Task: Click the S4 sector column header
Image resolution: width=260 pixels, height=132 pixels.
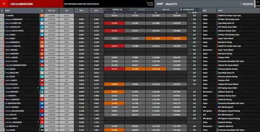Action: (177, 13)
